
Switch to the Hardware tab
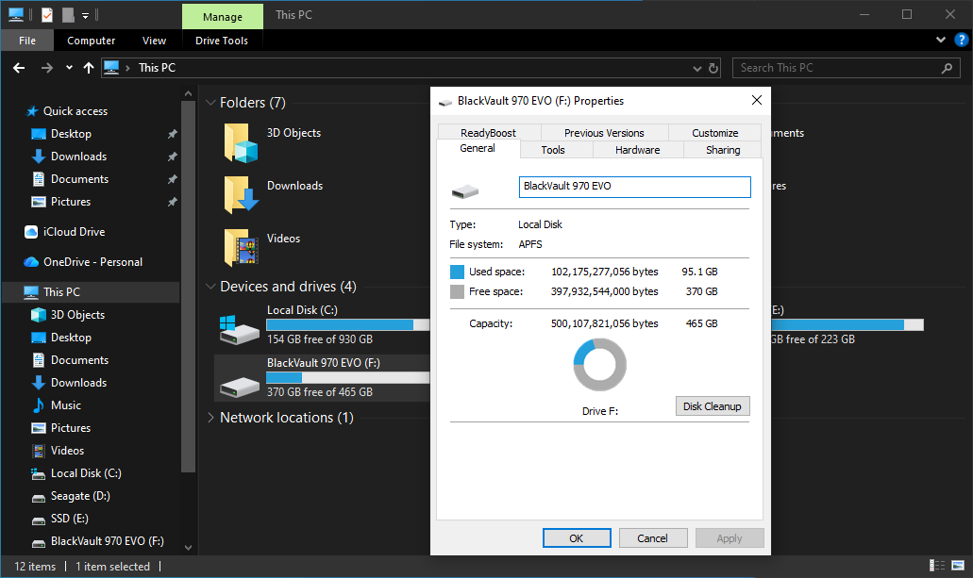point(637,150)
